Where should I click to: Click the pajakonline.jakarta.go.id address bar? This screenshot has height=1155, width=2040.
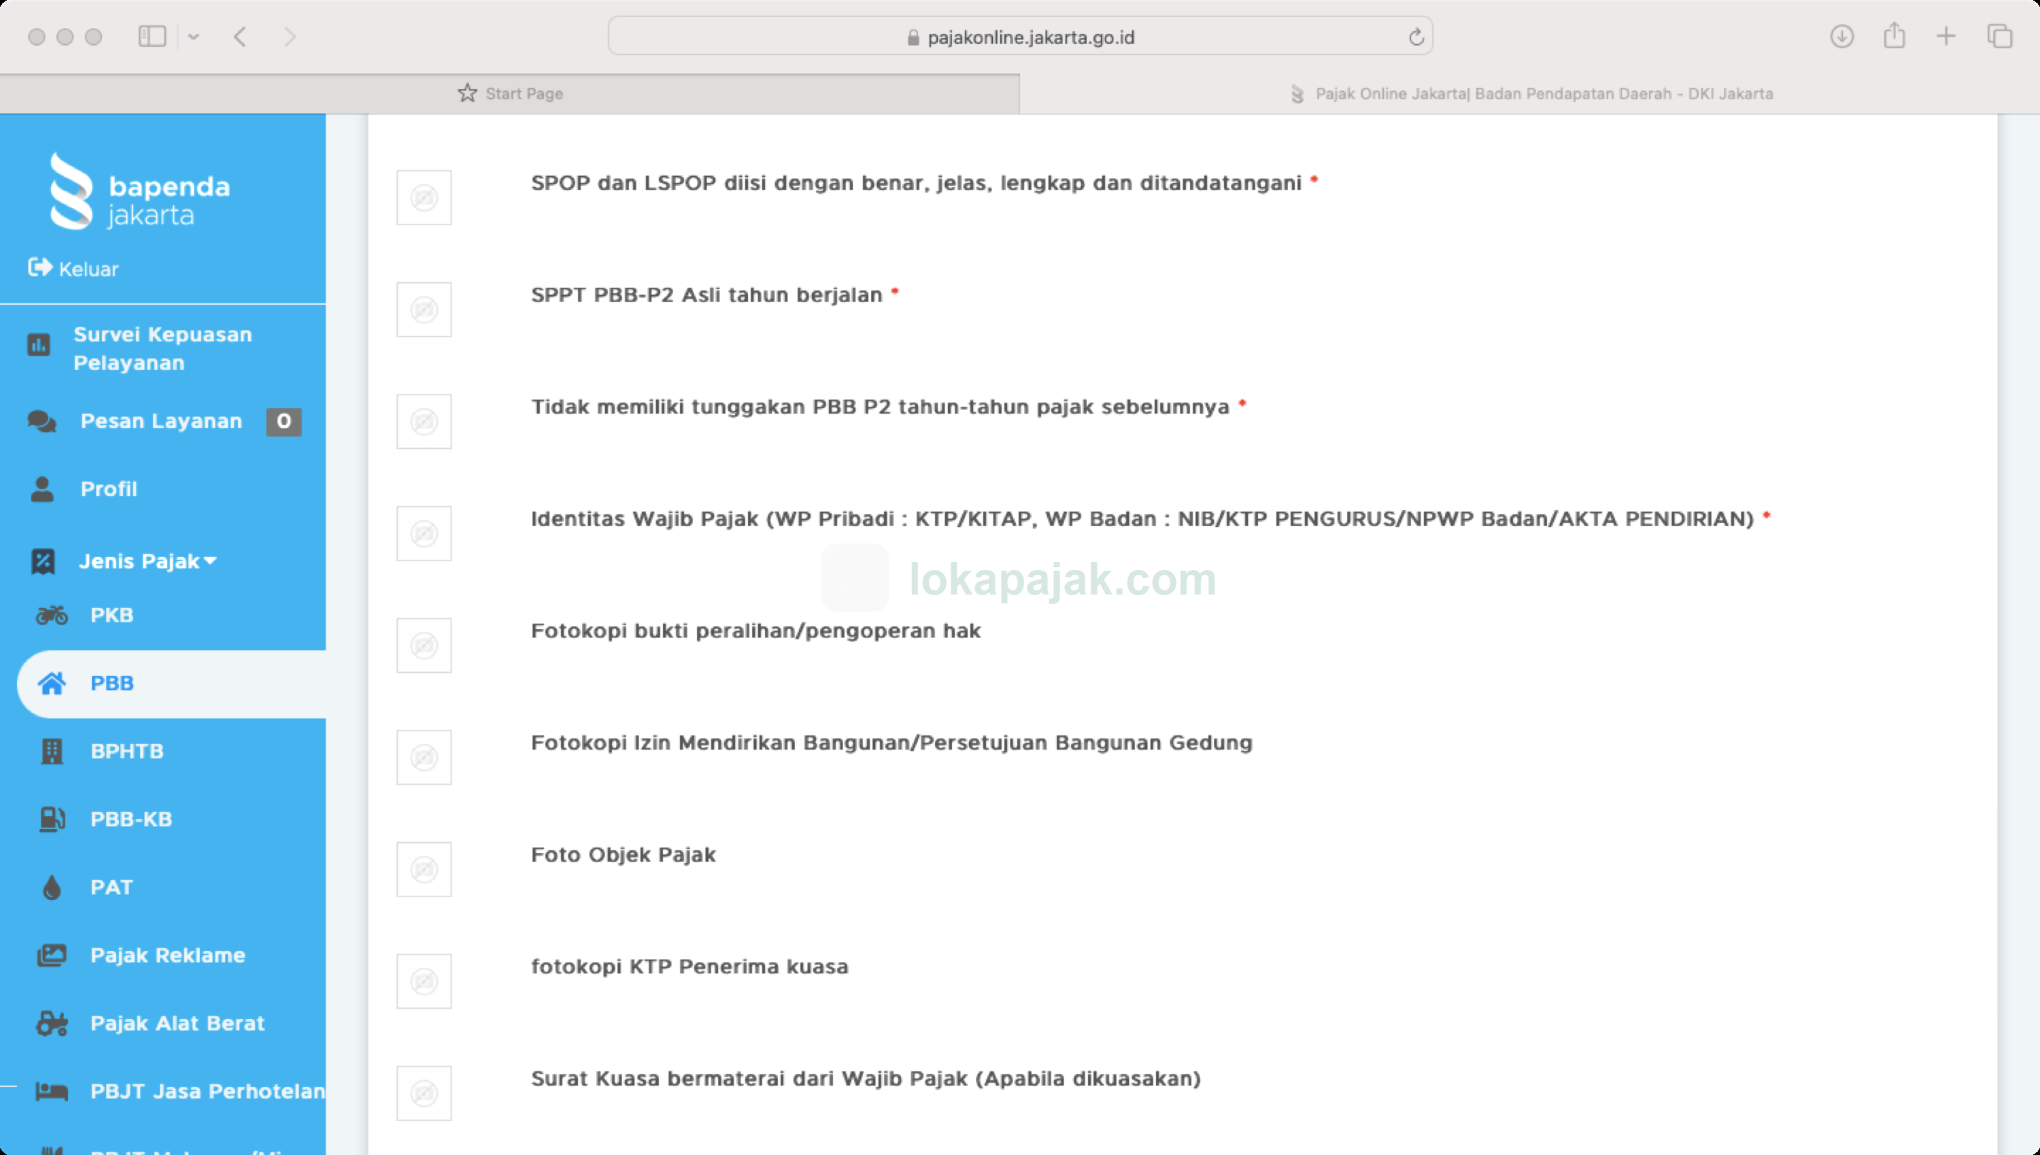[1019, 37]
